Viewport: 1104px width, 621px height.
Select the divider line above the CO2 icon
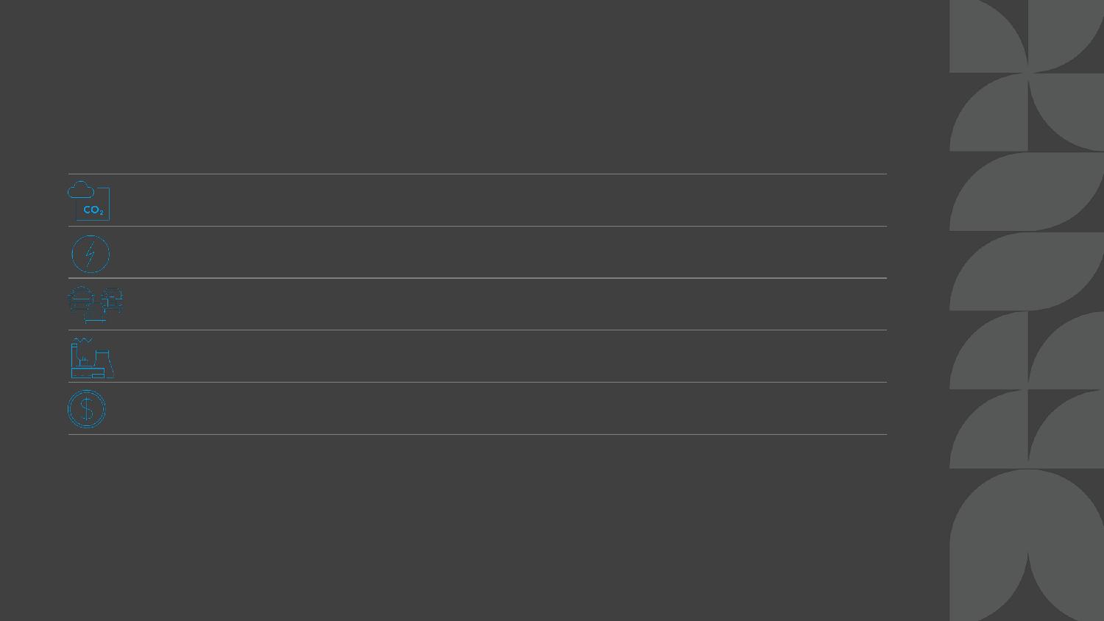coord(477,174)
